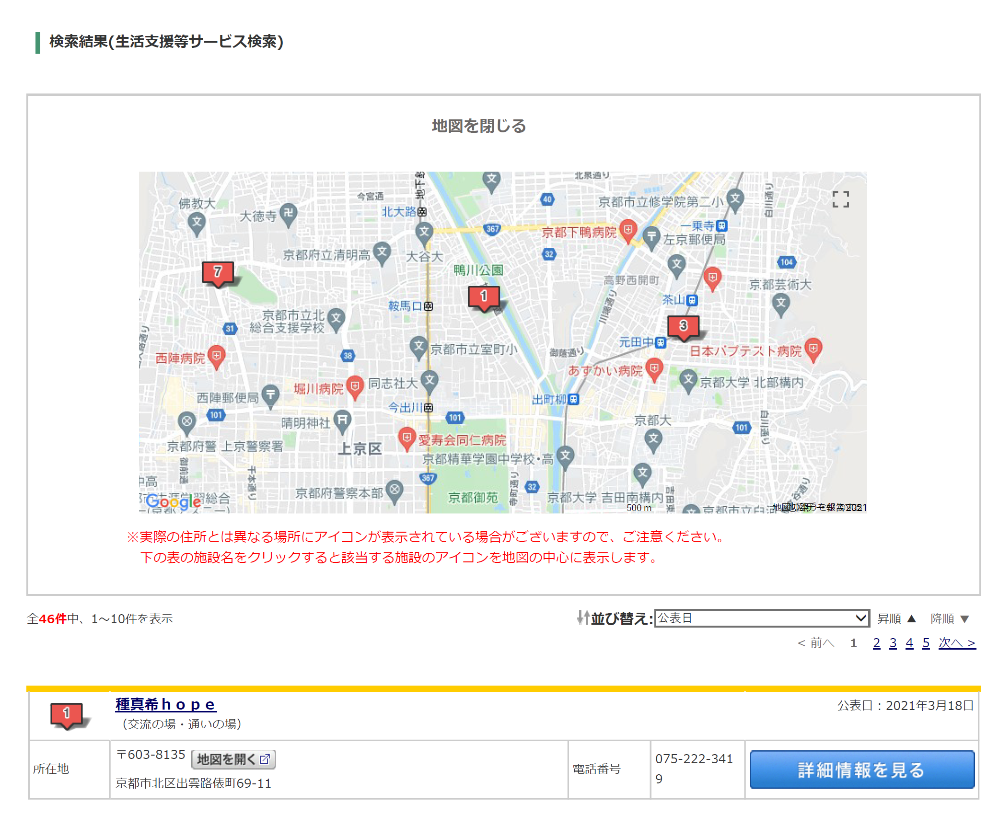
Task: Click the 元田中 station icon
Action: click(x=661, y=342)
